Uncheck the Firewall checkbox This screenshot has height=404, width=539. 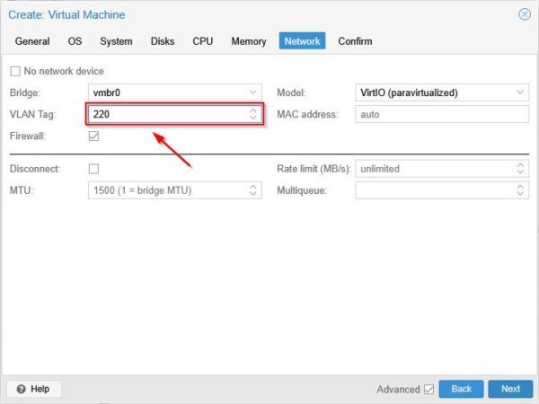tap(93, 136)
